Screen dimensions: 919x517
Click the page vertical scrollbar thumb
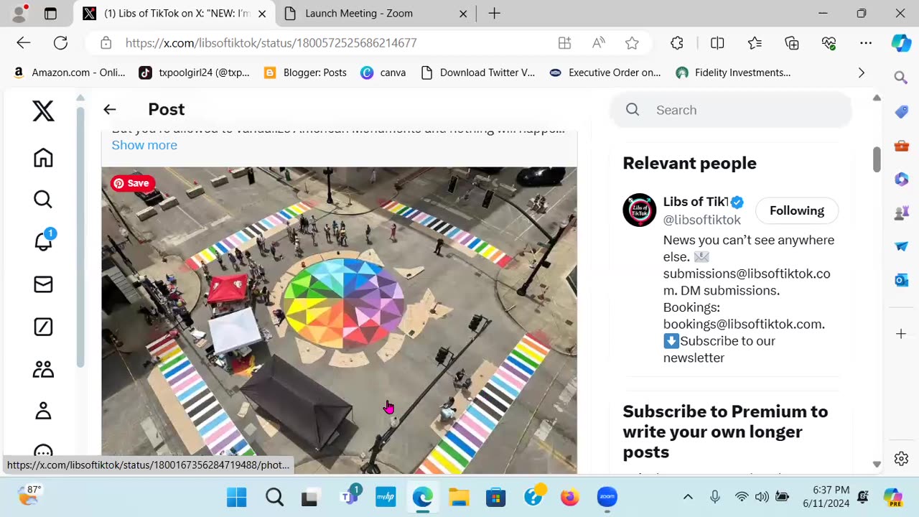click(877, 159)
